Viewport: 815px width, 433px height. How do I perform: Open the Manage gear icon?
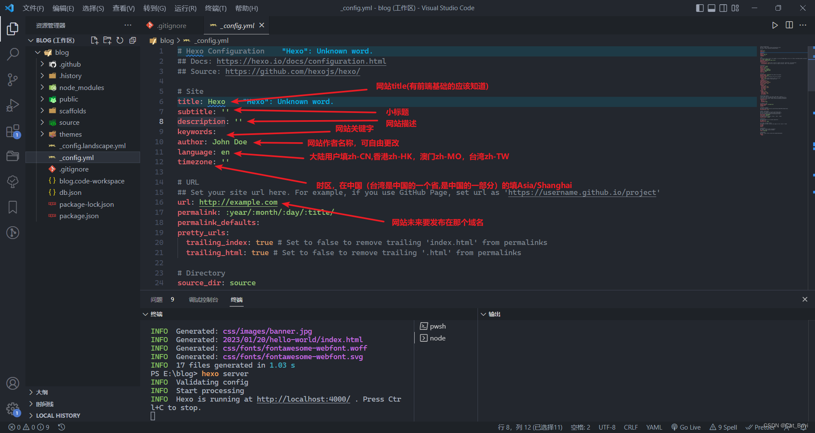13,409
